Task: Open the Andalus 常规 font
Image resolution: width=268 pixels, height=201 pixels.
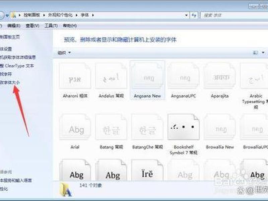Action: (x=111, y=80)
